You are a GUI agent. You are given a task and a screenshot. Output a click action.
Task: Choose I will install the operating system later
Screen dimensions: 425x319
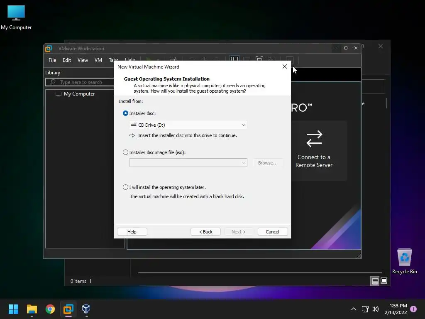[x=125, y=187]
